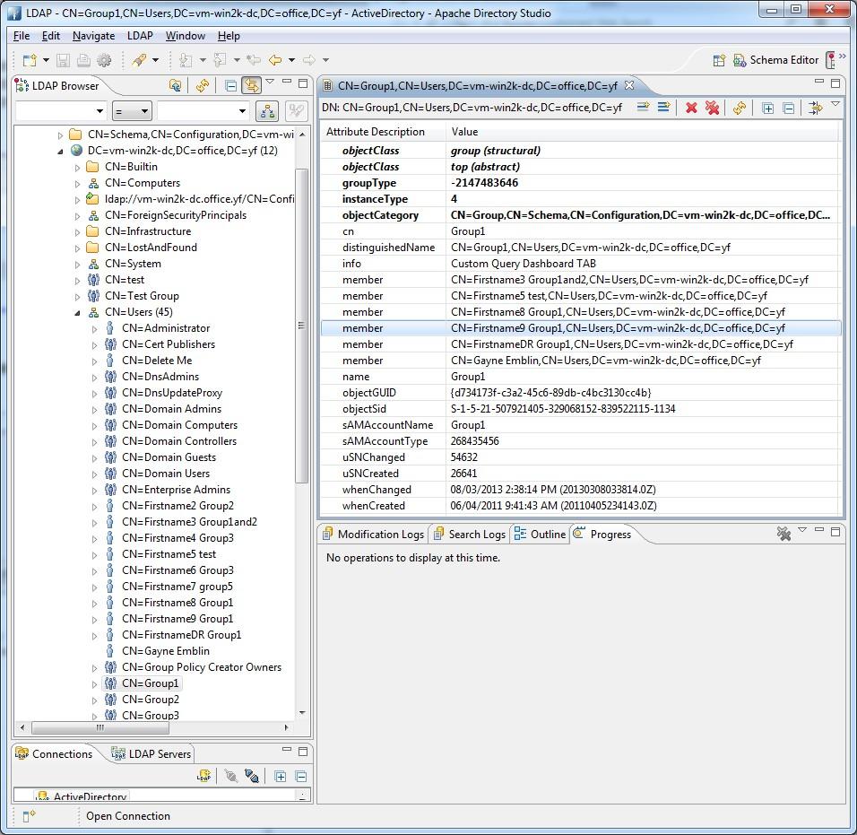Select CN=Test Group entry
Image resolution: width=857 pixels, height=835 pixels.
click(142, 296)
